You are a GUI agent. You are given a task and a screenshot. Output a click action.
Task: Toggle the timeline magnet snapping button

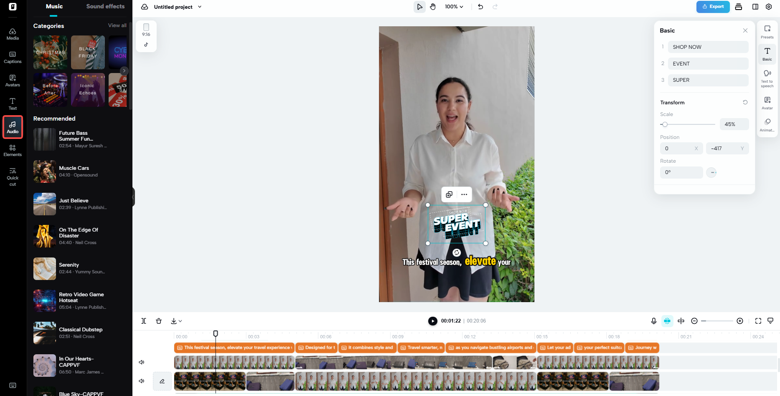(x=667, y=321)
